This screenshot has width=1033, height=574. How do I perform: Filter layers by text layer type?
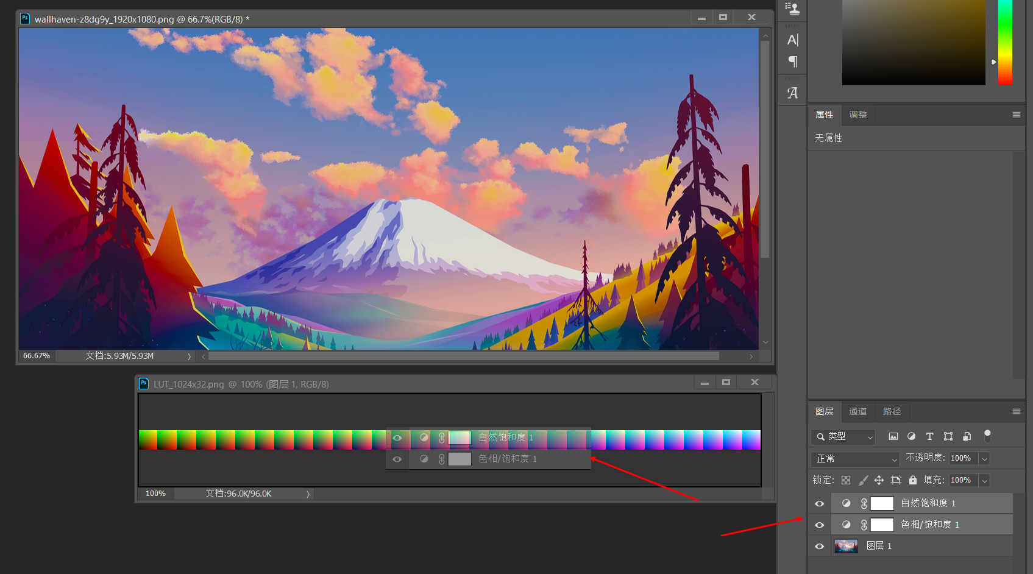pyautogui.click(x=930, y=436)
